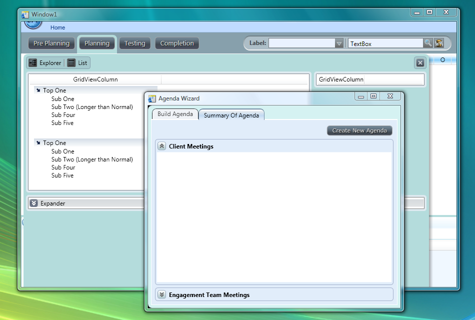Switch to List view icon
Screen dimensions: 475x320
[x=71, y=63]
